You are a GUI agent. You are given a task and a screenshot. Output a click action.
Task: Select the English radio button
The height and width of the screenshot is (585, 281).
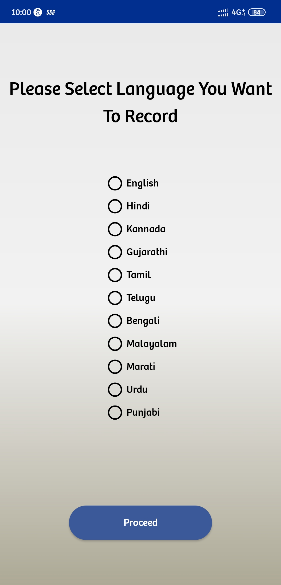[115, 183]
